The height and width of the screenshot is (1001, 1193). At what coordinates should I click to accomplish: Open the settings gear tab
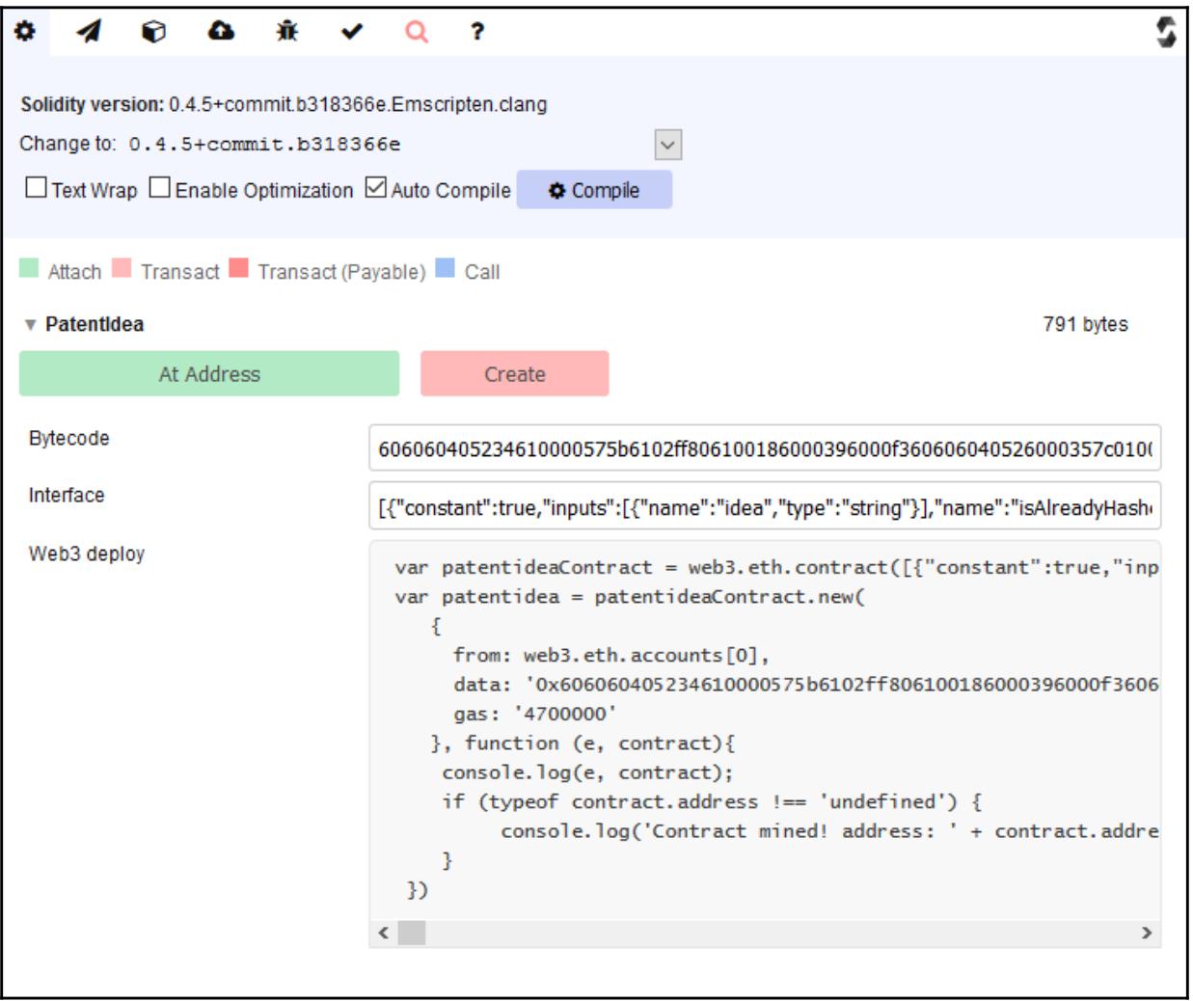(24, 32)
